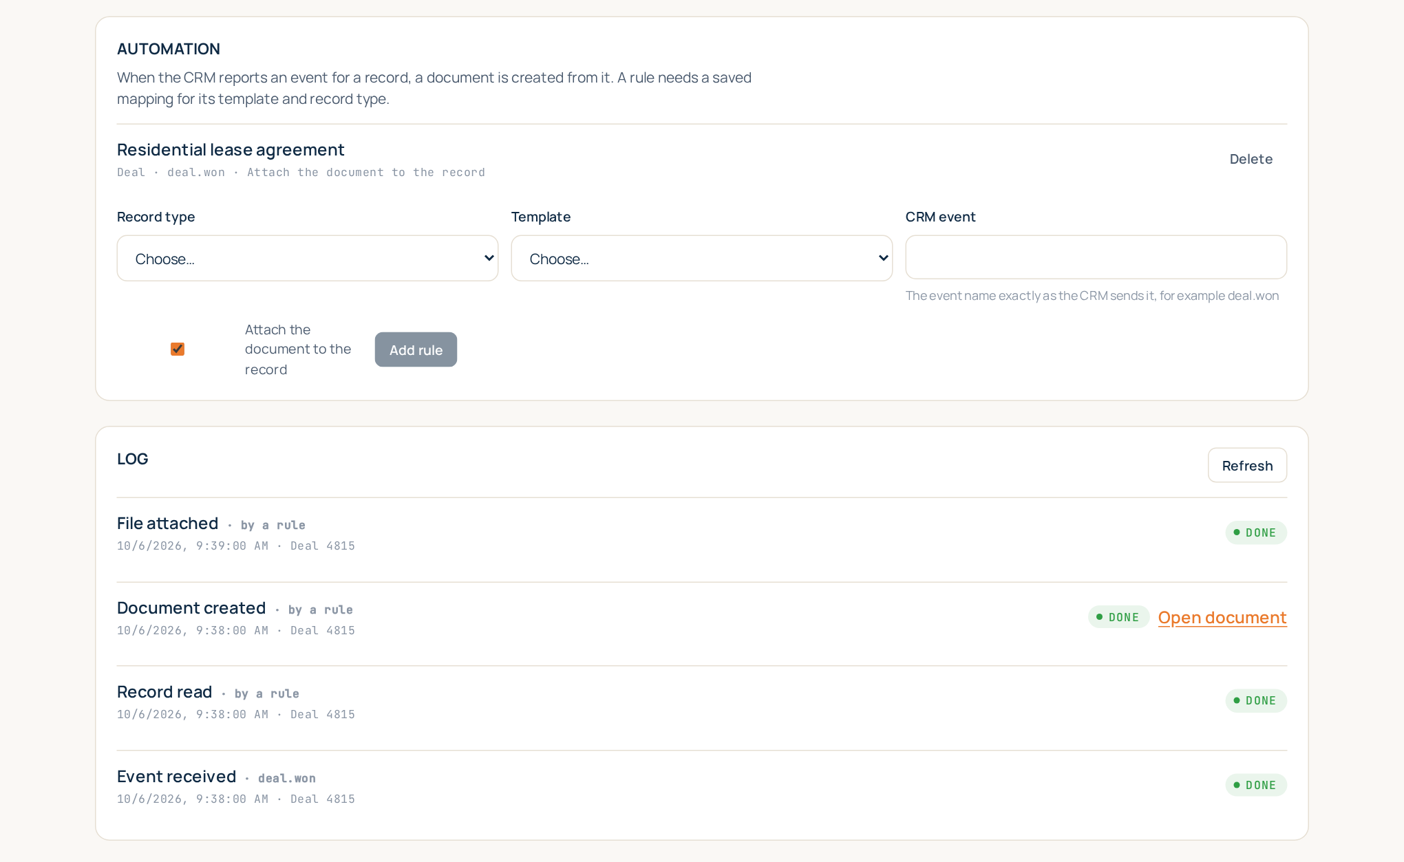Image resolution: width=1404 pixels, height=862 pixels.
Task: Select the 'Residential lease agreement' rule title
Action: point(231,149)
